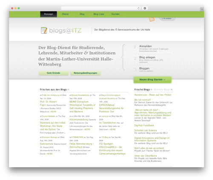213x180 pixels.
Task: Open the Bin ich normal? blog
Action: click(143, 100)
